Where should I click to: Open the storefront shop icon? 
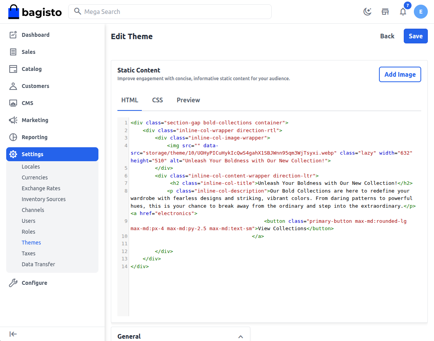385,12
